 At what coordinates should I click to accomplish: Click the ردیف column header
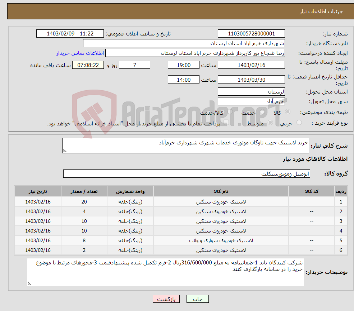pos(341,191)
